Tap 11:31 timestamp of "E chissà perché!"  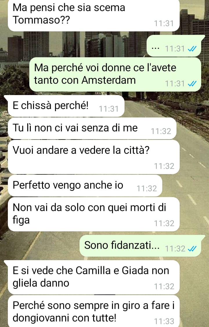[109, 109]
